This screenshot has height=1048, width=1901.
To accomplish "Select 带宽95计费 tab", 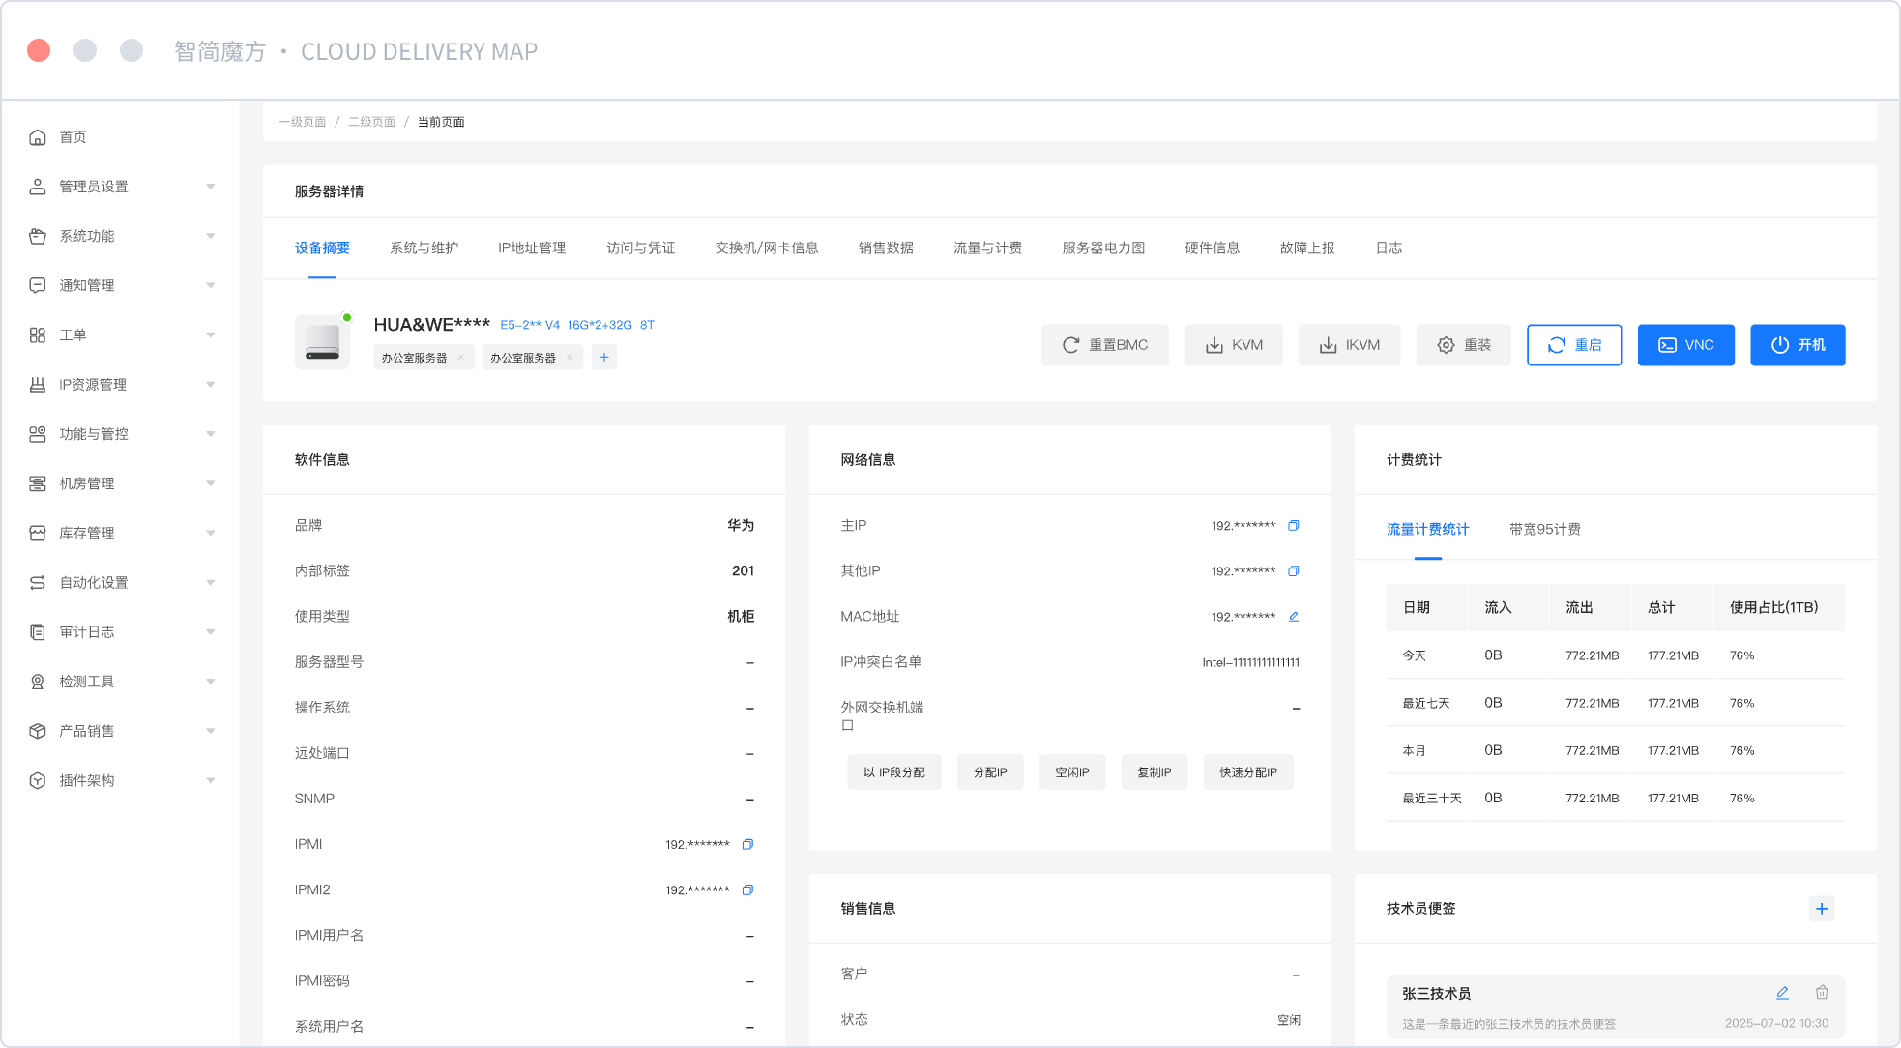I will [1545, 530].
